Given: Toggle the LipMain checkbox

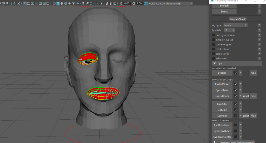Looking at the screenshot, I should coord(235,110).
